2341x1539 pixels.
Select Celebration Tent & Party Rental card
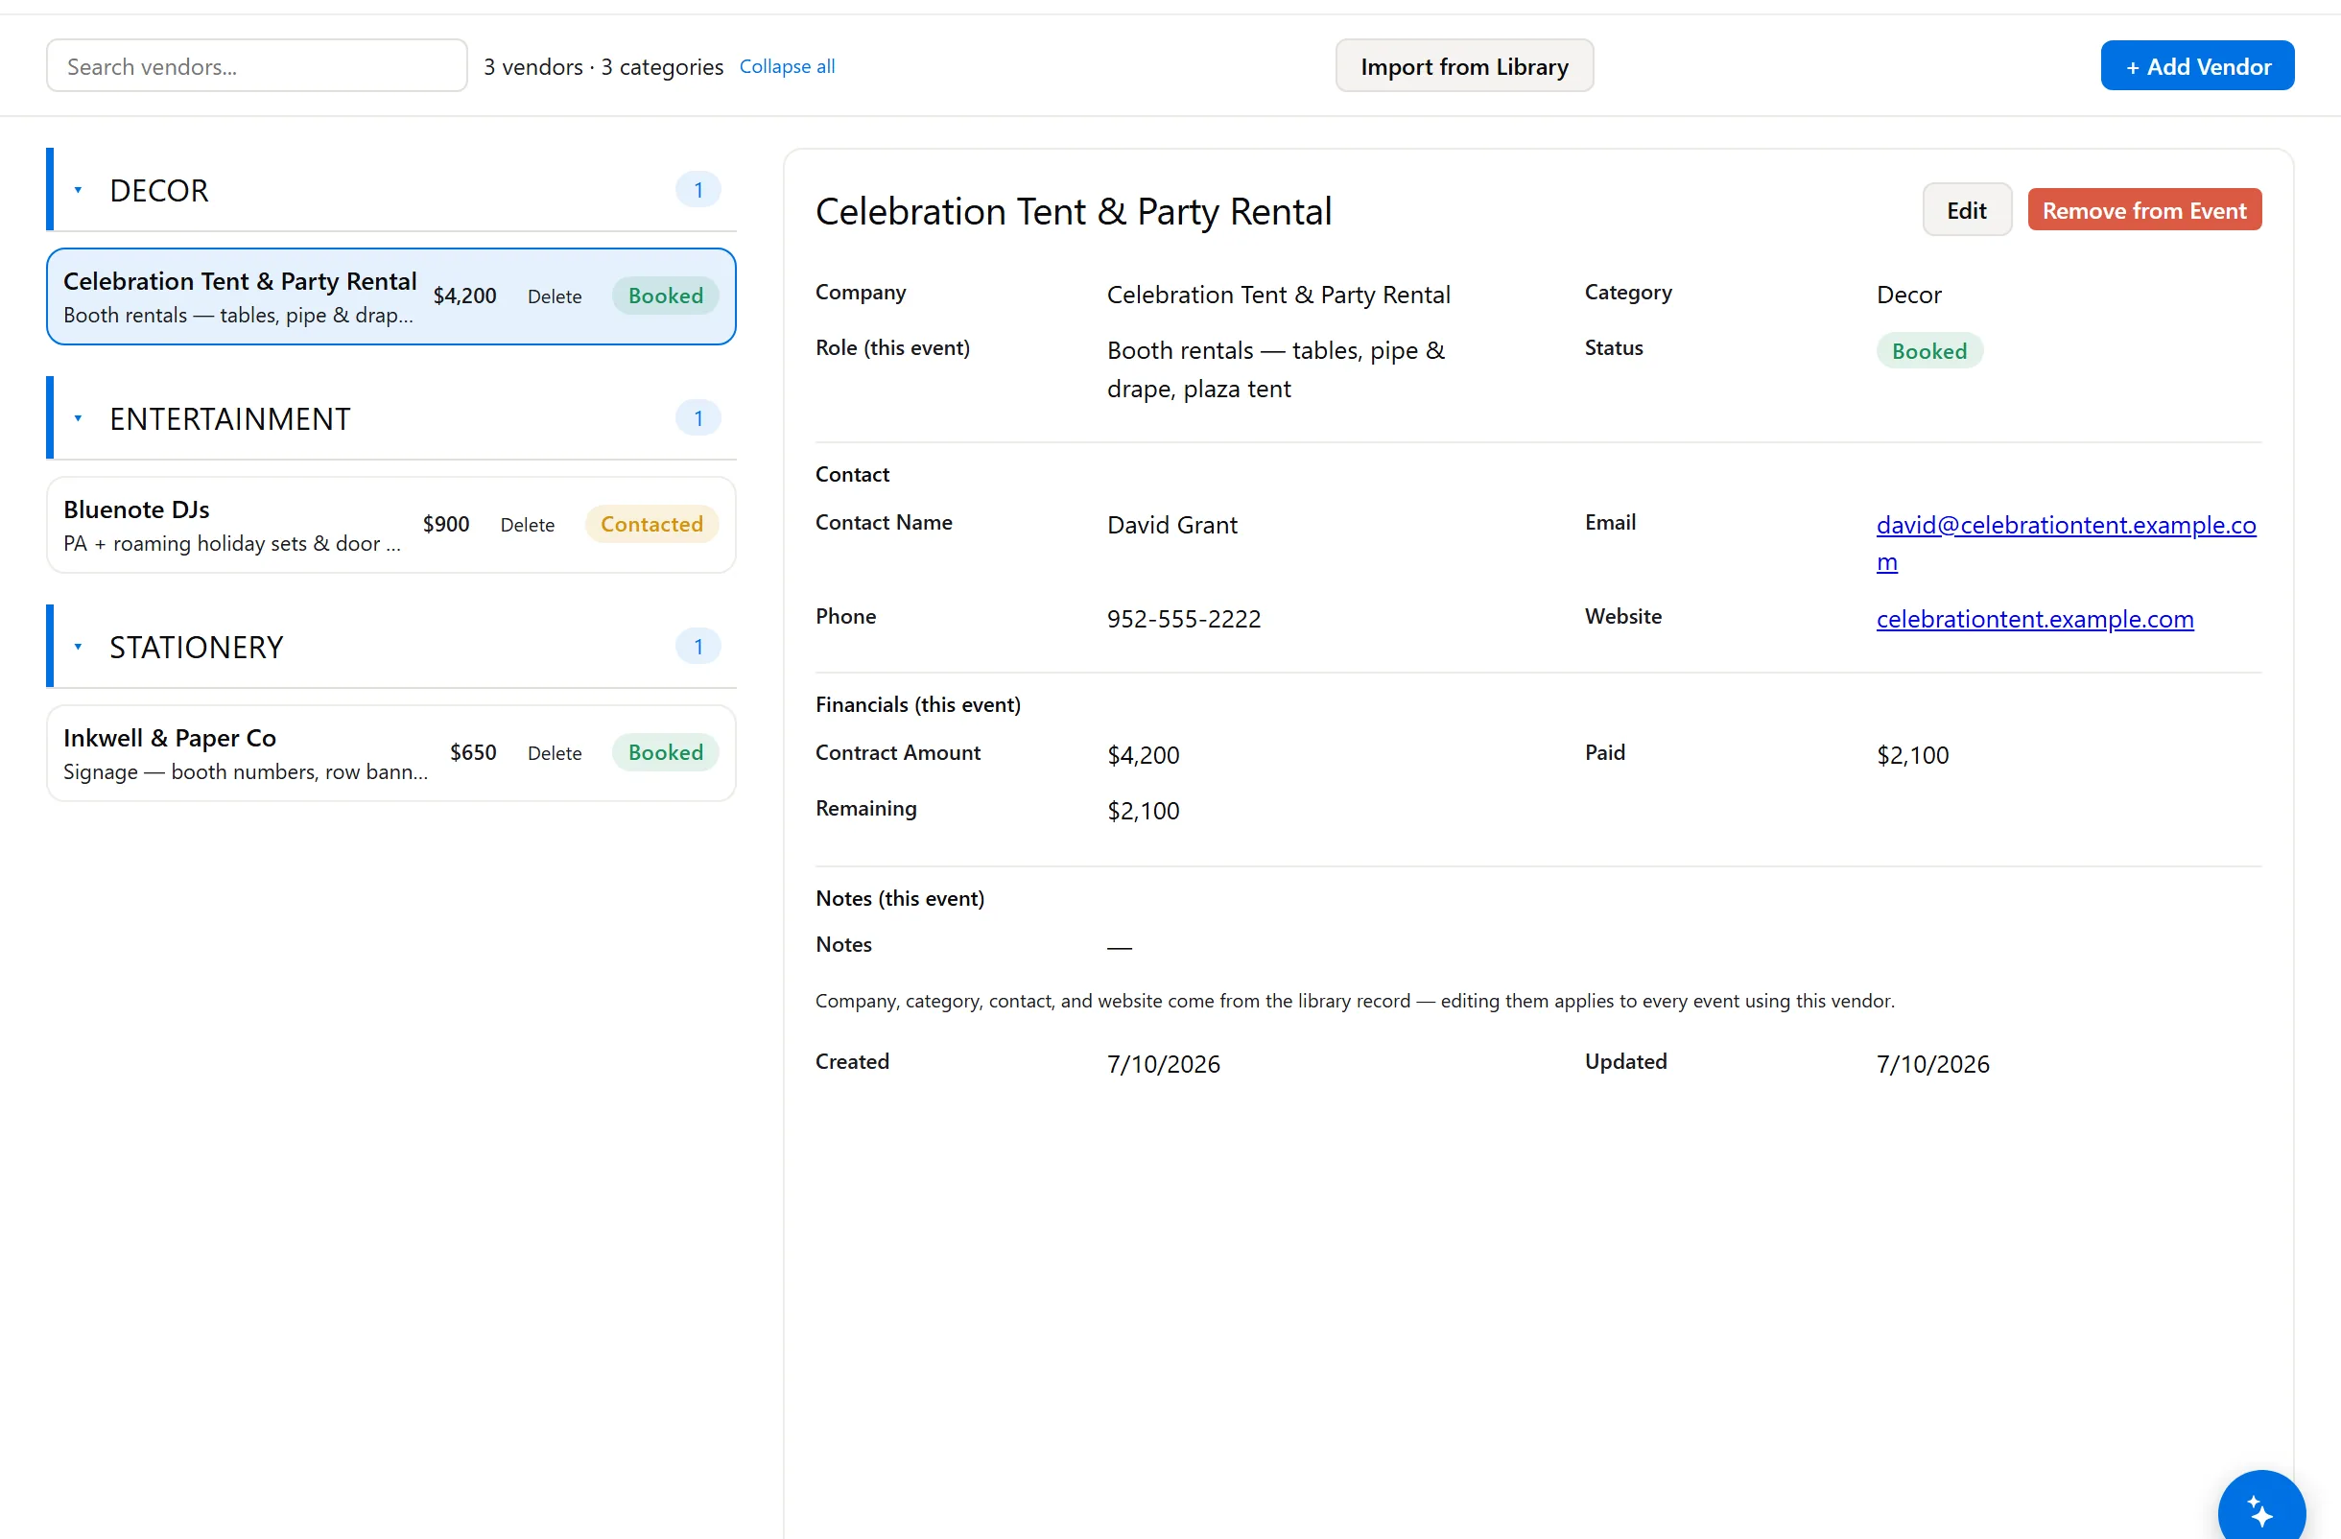pyautogui.click(x=390, y=296)
